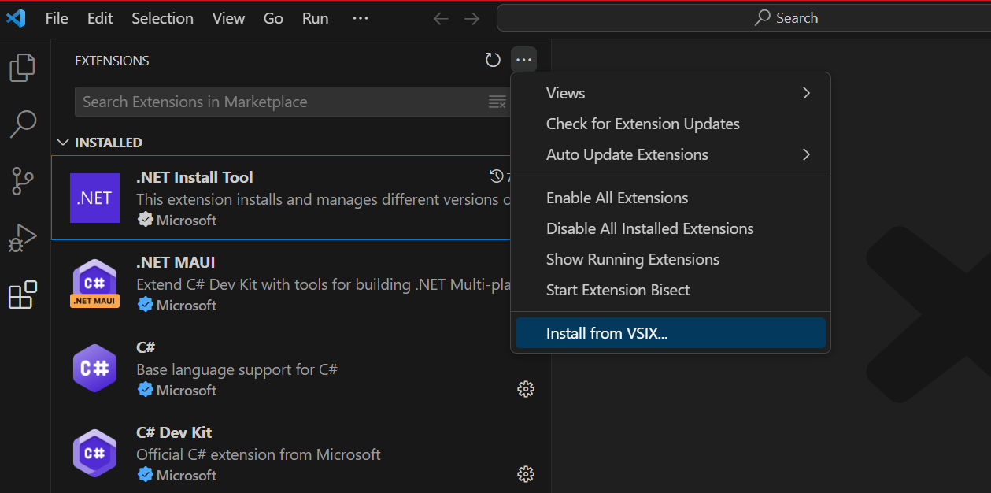The height and width of the screenshot is (493, 991).
Task: Open the Source Control view
Action: 22,180
